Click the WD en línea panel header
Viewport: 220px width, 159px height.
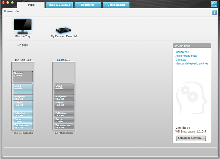(192, 46)
